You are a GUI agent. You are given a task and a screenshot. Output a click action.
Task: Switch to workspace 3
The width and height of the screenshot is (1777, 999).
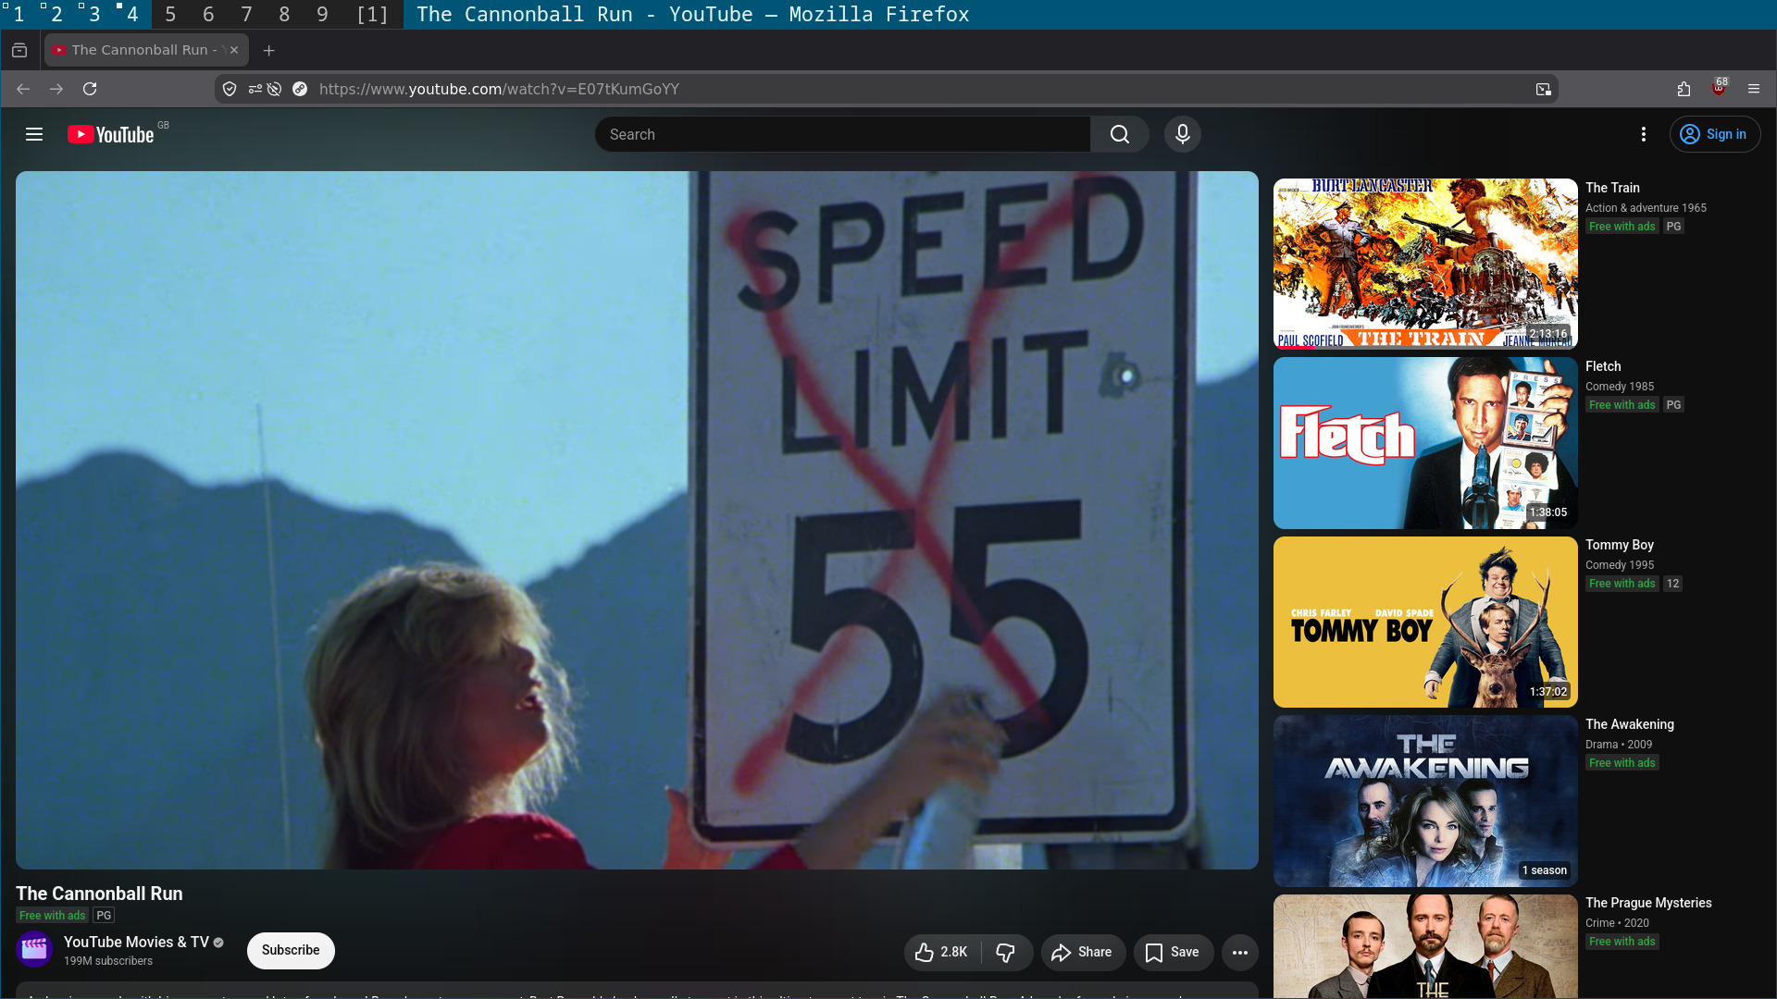click(x=94, y=14)
